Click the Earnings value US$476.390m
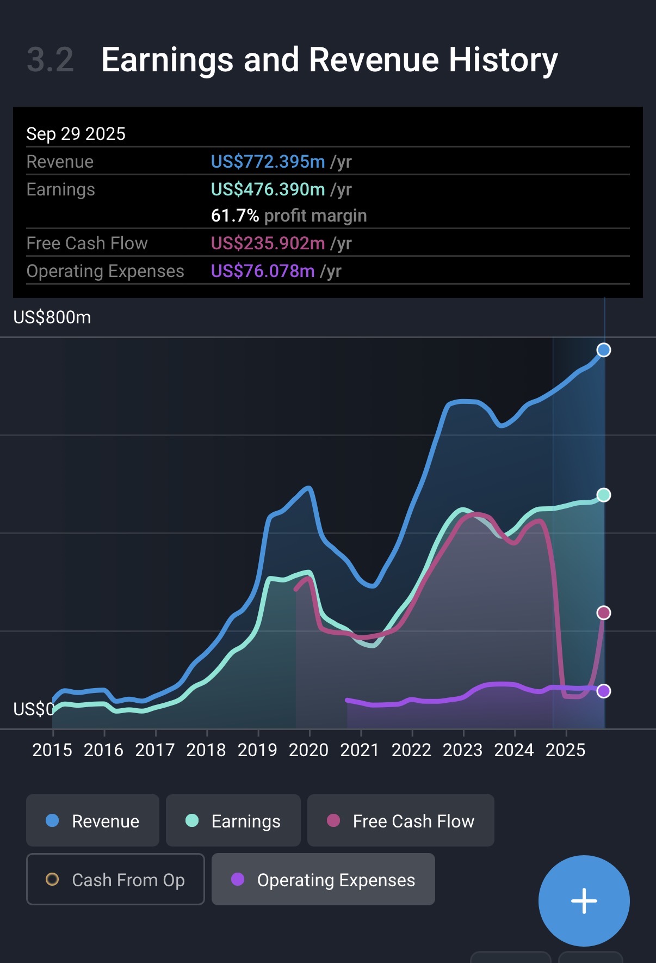 coord(268,189)
